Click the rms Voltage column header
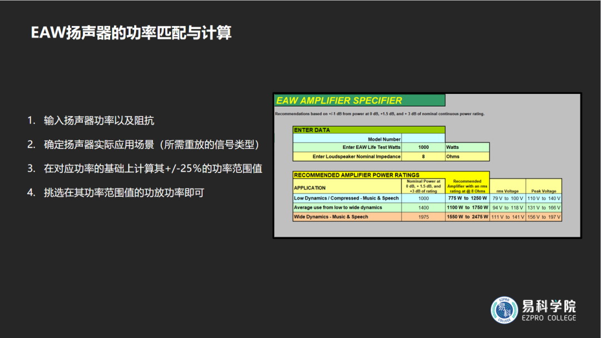Viewport: 601px width, 338px height. click(x=508, y=186)
